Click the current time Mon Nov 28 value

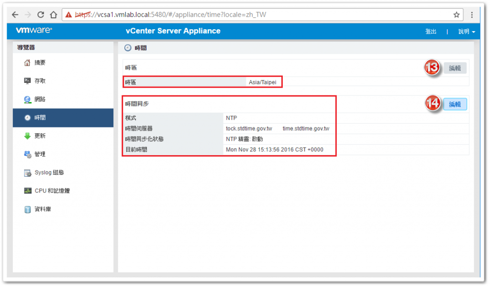tap(274, 149)
